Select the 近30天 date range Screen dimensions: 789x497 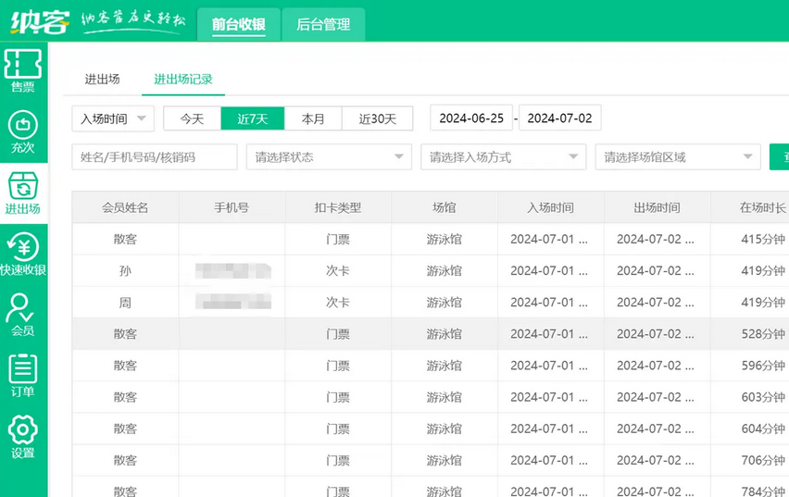(x=378, y=118)
